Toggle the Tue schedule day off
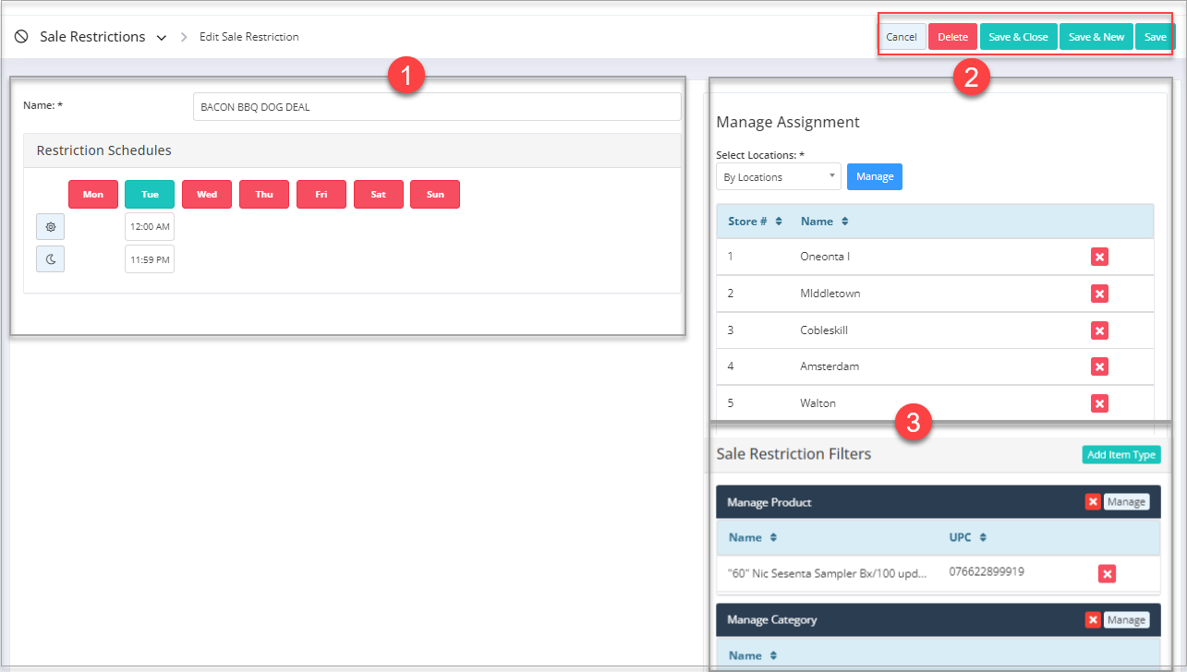 click(150, 195)
